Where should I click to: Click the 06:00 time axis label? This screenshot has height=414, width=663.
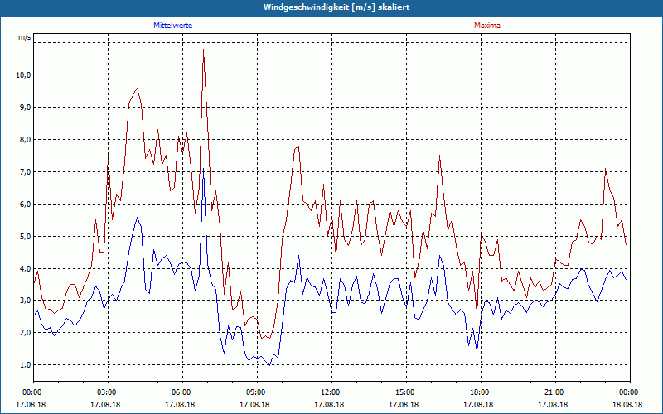point(182,392)
